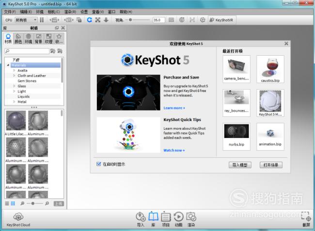This screenshot has width=315, height=231.
Task: Click the geometry view toolbar icon
Action: click(x=192, y=20)
